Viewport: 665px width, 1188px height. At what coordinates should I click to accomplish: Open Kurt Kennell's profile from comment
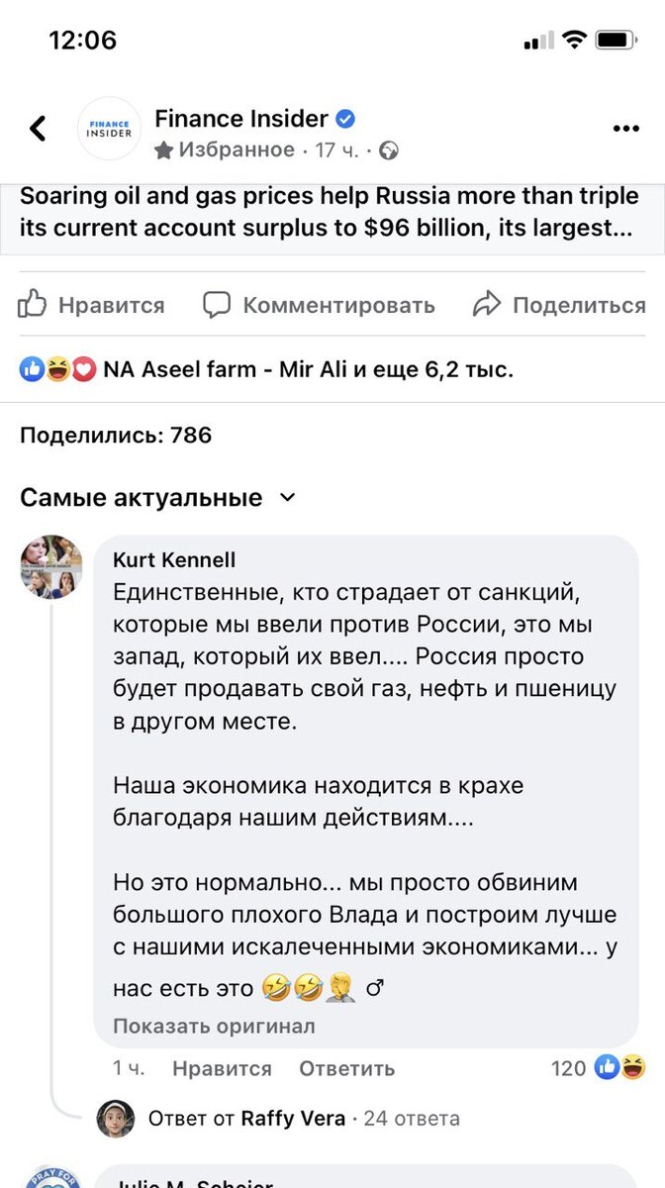tap(175, 558)
